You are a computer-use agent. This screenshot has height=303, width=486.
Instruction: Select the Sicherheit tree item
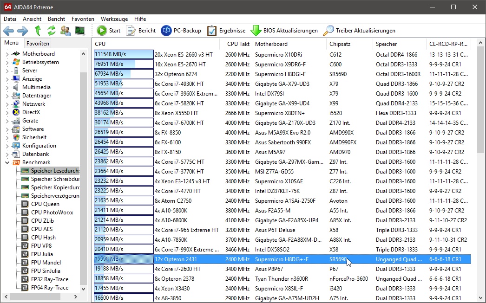tap(34, 137)
